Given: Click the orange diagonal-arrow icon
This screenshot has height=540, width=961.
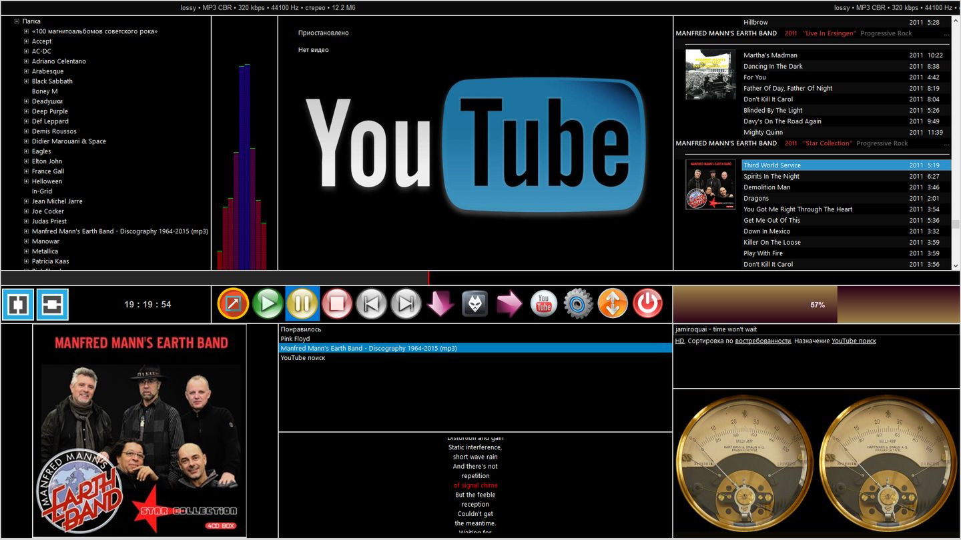Looking at the screenshot, I should [x=234, y=304].
